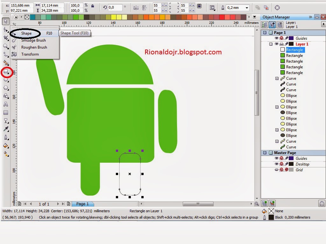Toggle the round corners together lock
This screenshot has height=244, width=326.
coord(199,6)
